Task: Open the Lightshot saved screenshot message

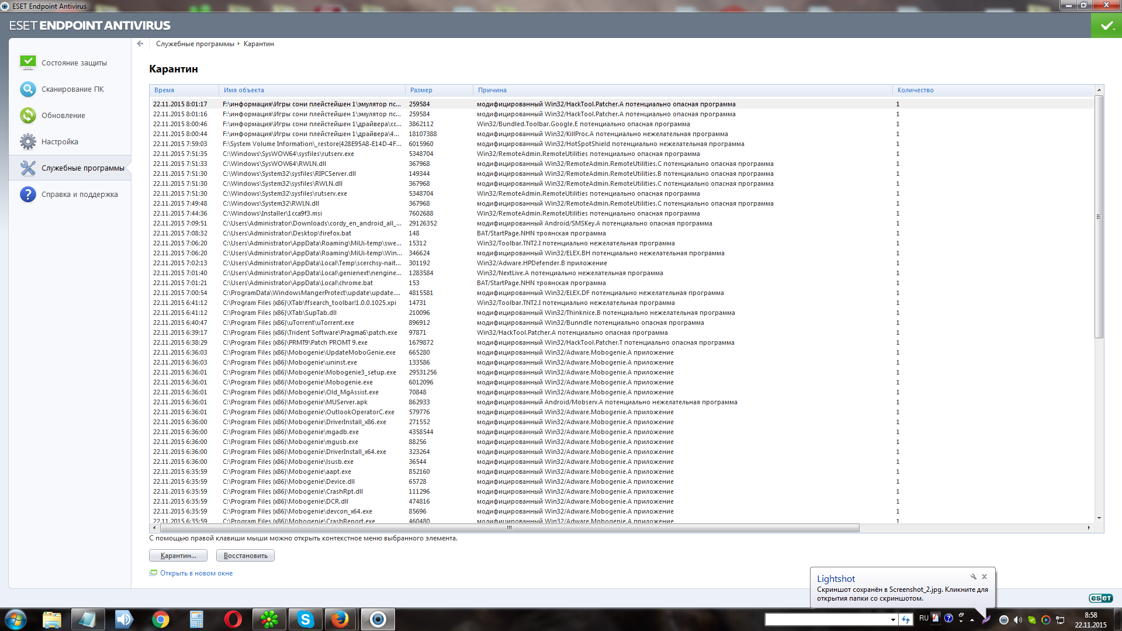Action: [x=902, y=594]
